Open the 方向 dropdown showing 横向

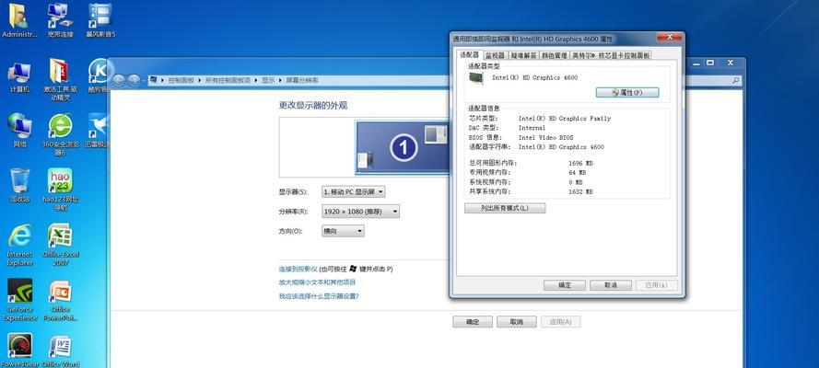343,231
